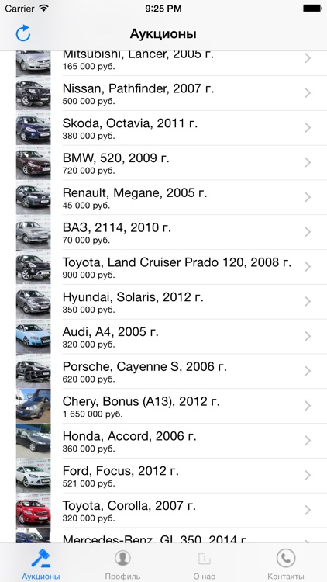The image size is (327, 582).
Task: Open chevron for Mitsubishi Lancer row
Action: (308, 58)
